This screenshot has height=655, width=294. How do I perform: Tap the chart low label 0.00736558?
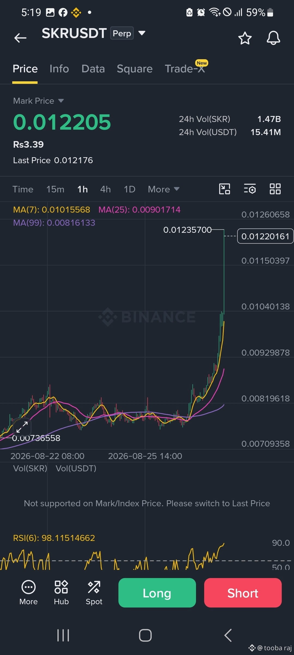point(36,438)
